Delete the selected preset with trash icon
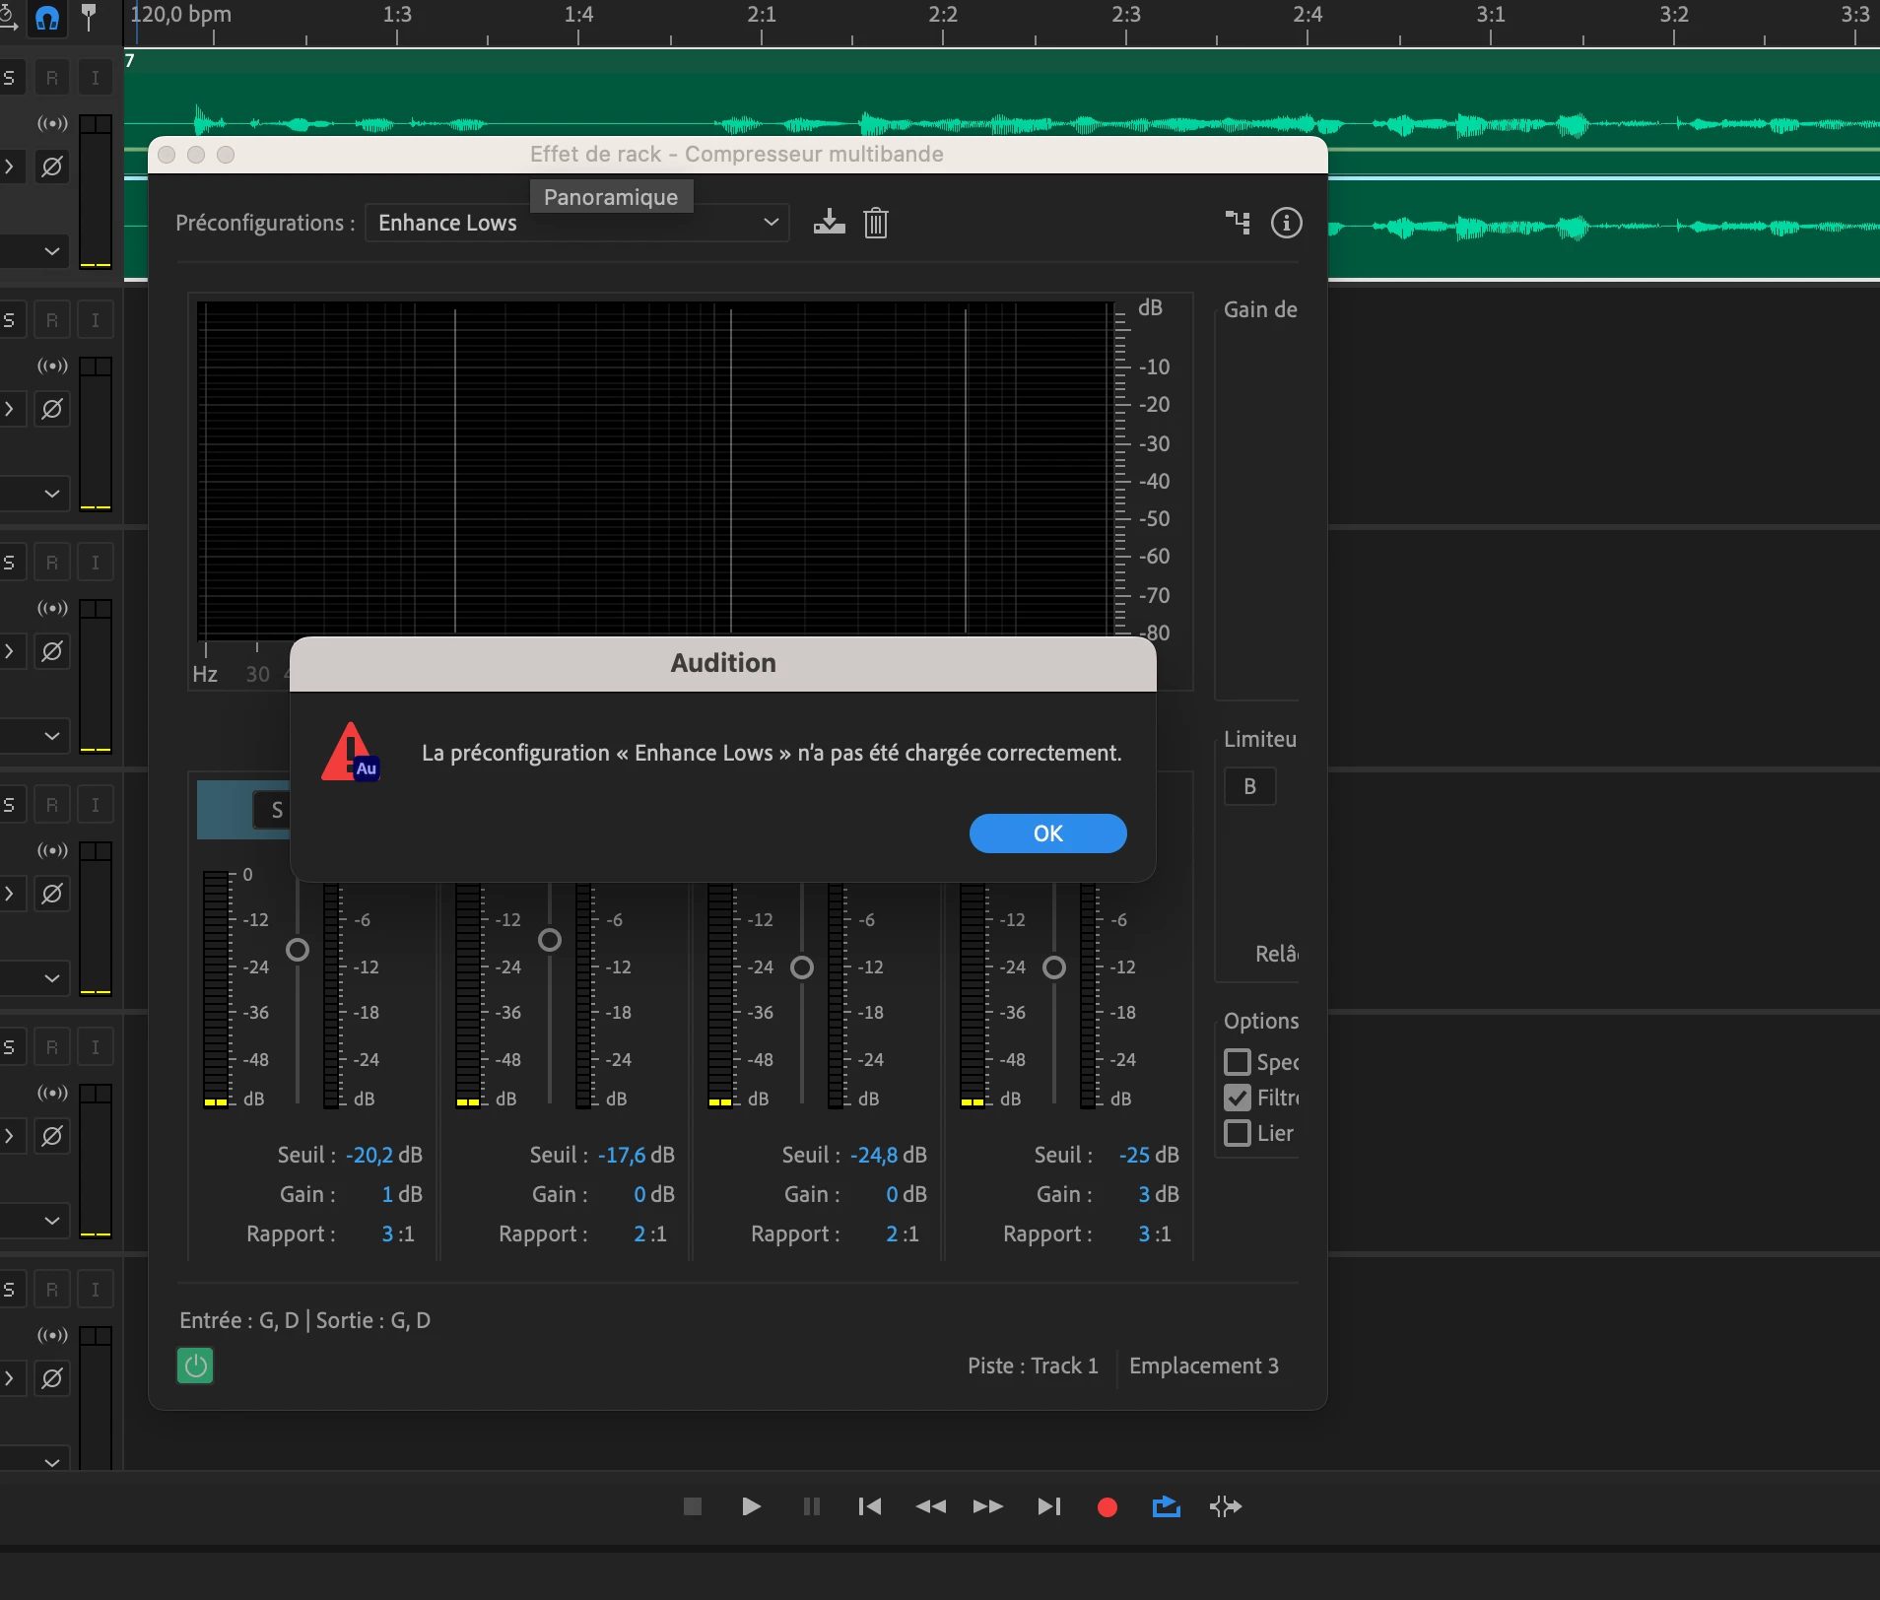 tap(876, 223)
